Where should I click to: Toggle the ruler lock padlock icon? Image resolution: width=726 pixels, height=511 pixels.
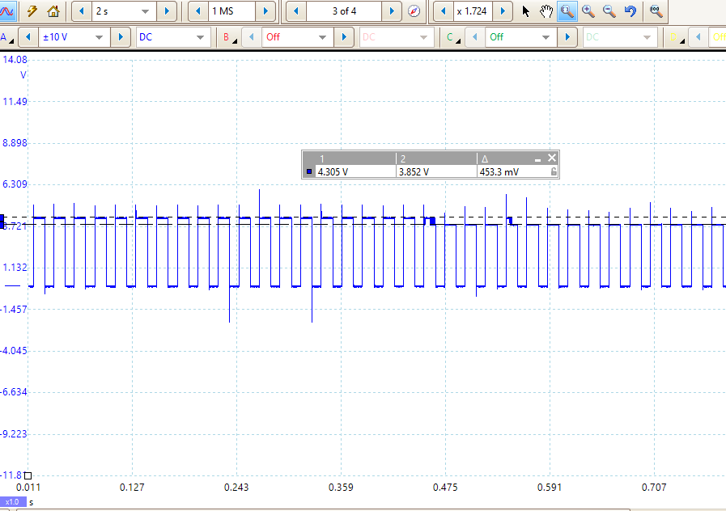pos(554,172)
